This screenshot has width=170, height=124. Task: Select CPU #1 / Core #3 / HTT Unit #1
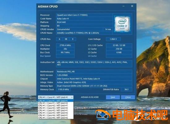coord(56,110)
